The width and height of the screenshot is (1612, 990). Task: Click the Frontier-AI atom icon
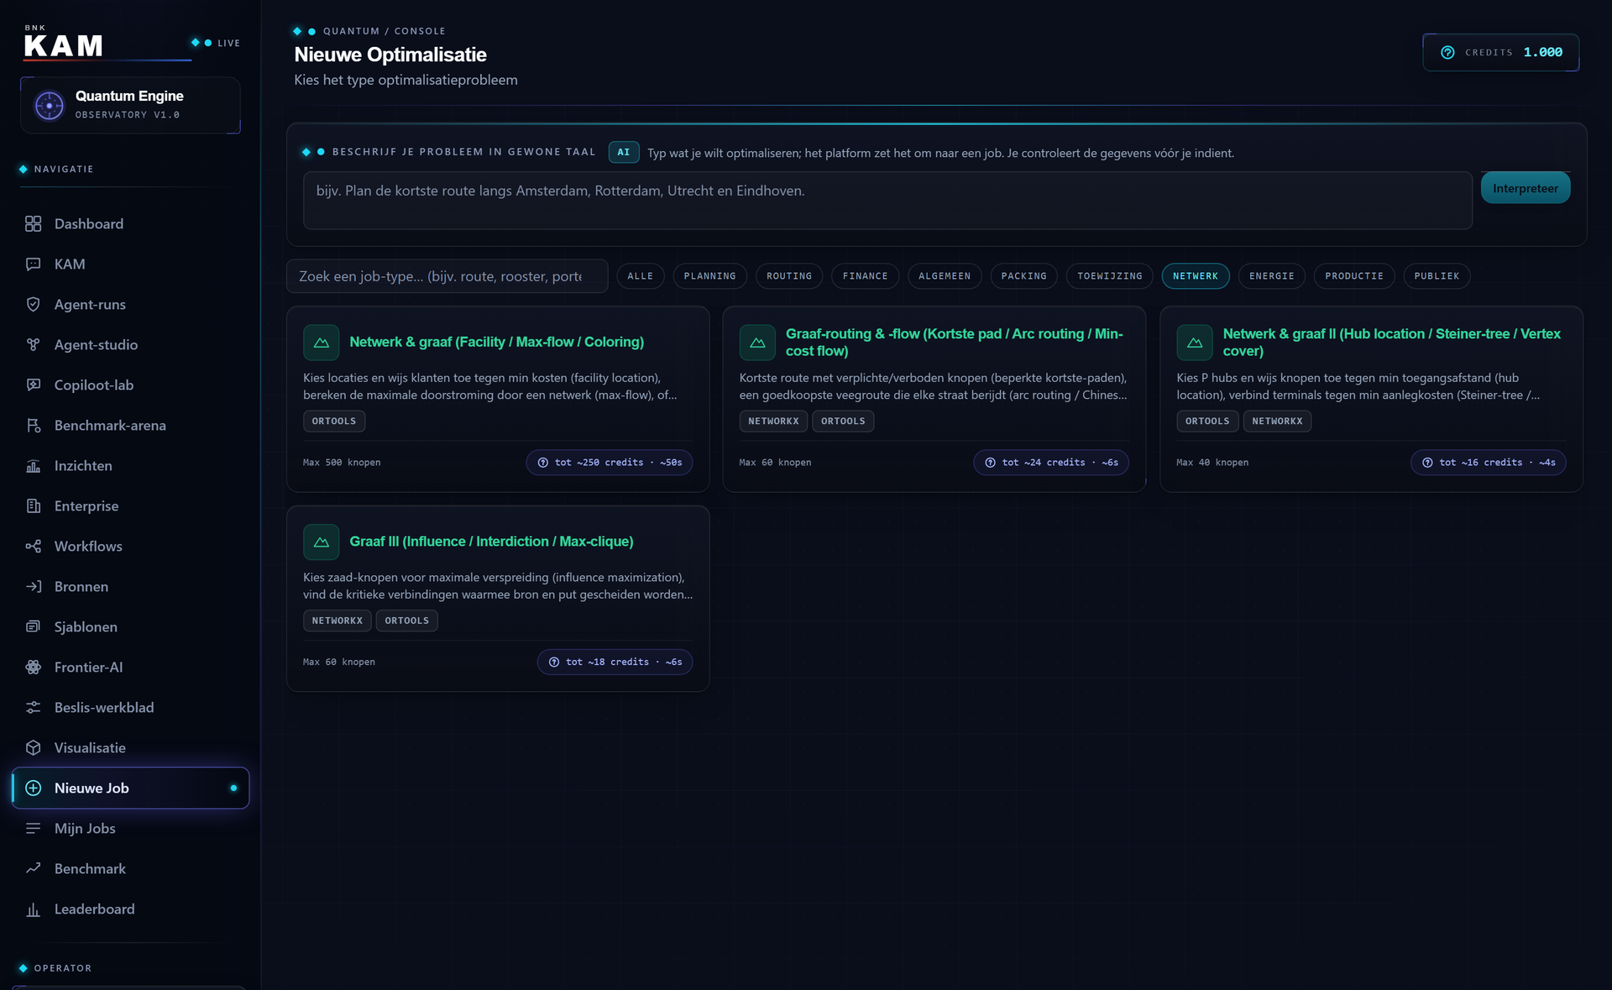pyautogui.click(x=33, y=667)
